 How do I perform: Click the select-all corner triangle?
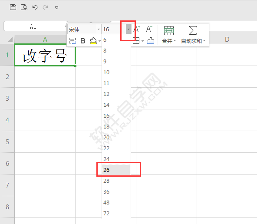tap(10, 40)
